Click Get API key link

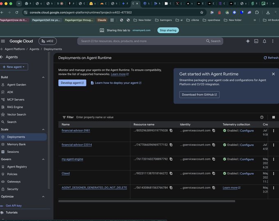tap(14, 206)
